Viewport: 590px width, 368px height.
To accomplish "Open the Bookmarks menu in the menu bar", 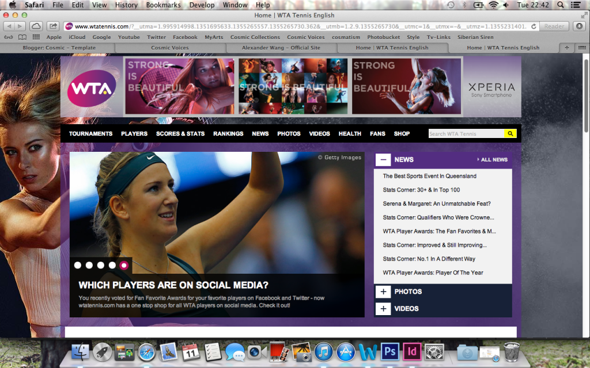I will click(x=163, y=5).
